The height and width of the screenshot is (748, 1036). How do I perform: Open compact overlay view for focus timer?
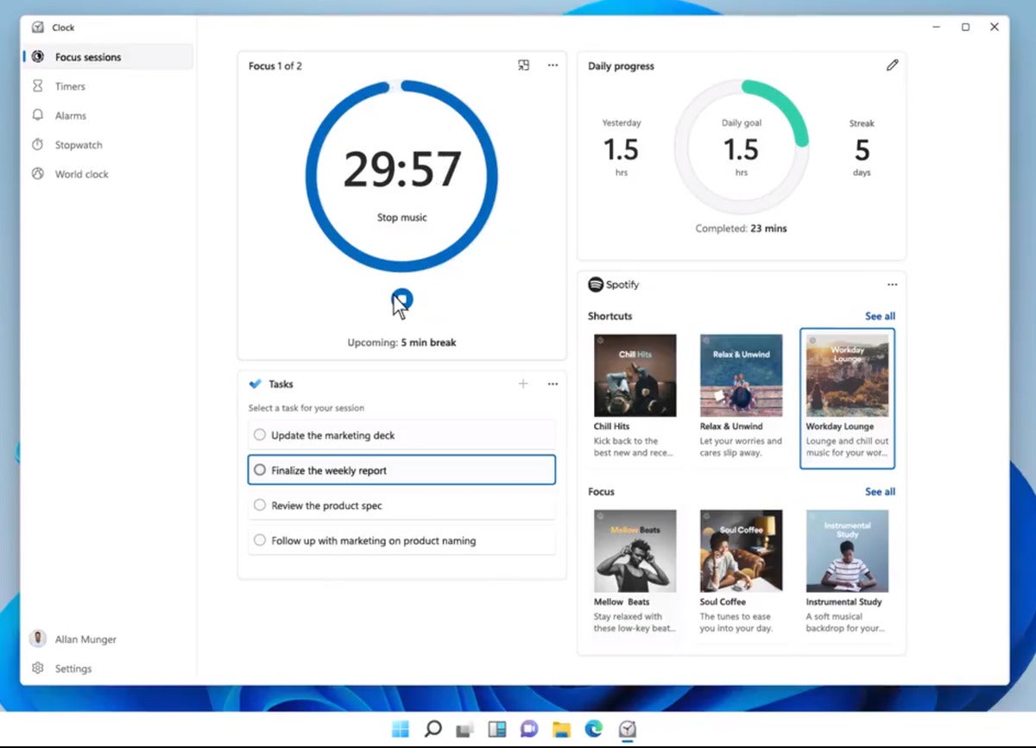click(523, 66)
